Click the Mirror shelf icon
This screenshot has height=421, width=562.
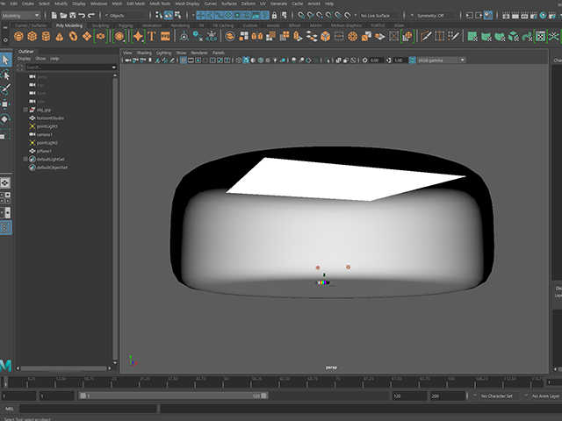tap(257, 36)
